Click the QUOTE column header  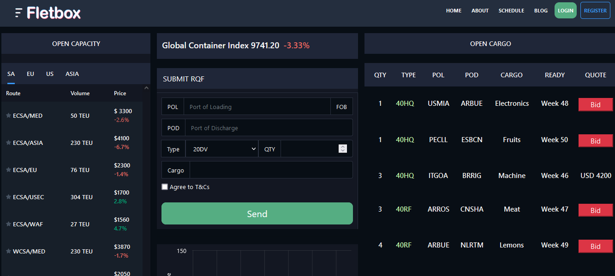point(596,75)
